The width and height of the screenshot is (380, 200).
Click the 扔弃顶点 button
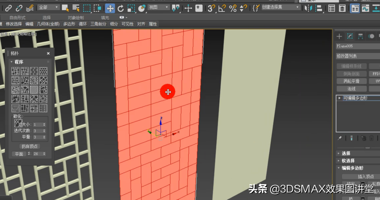coord(30,146)
